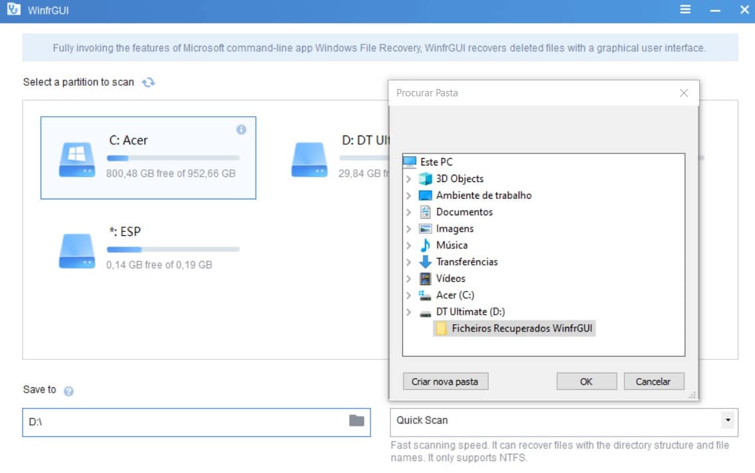This screenshot has width=755, height=473.
Task: Click the Cancelar button
Action: (653, 381)
